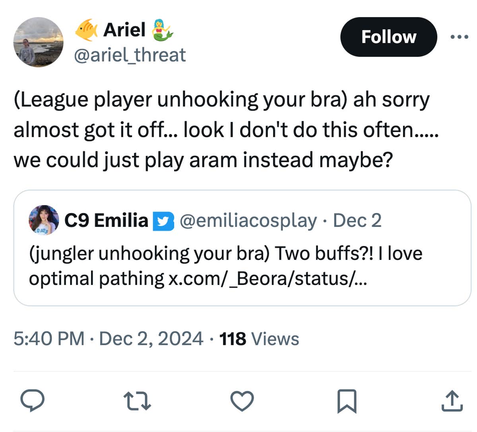Follow the Ariel account

(388, 37)
